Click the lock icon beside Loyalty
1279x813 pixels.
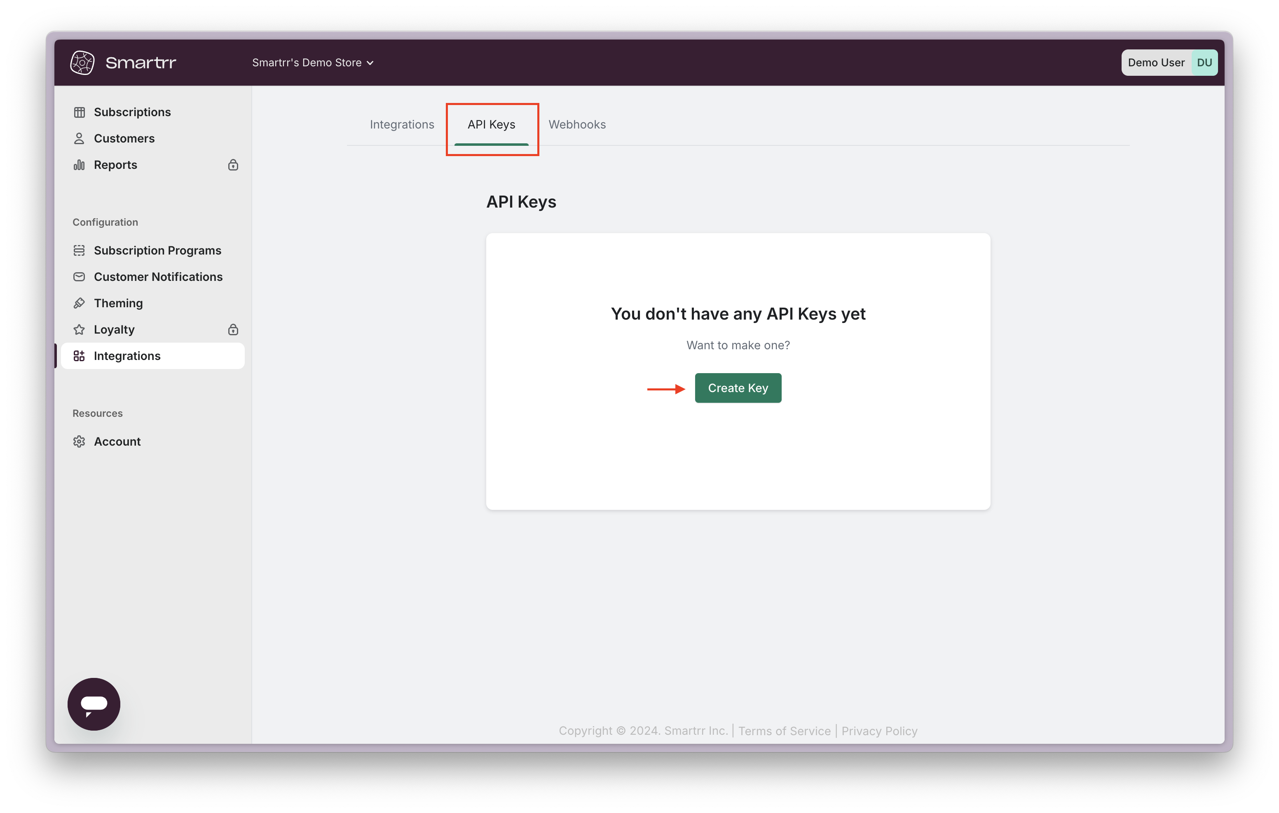[x=233, y=330]
